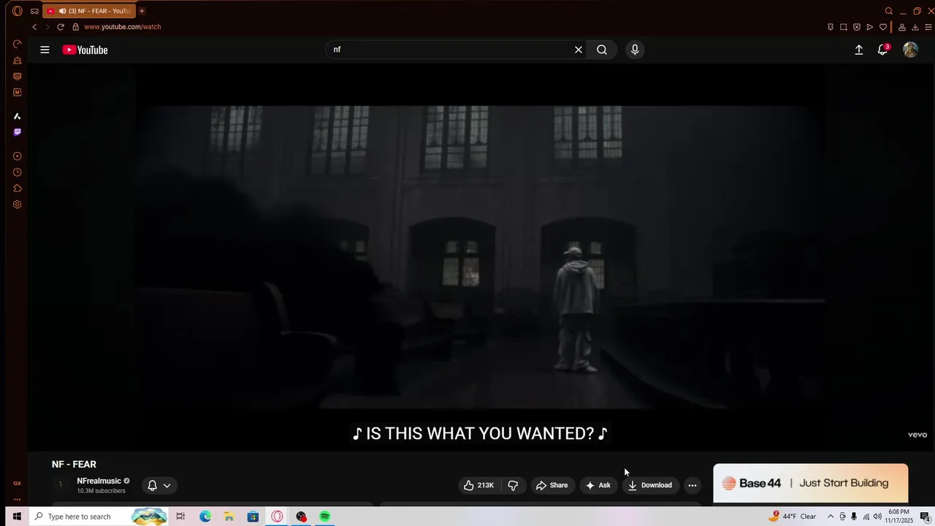The height and width of the screenshot is (526, 935).
Task: Open Microsoft Edge from the taskbar
Action: coord(205,517)
